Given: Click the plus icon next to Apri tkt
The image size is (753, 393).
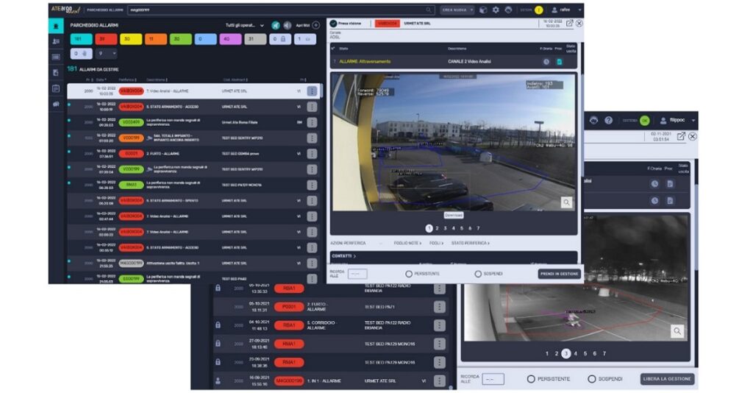Looking at the screenshot, I should click(x=316, y=25).
